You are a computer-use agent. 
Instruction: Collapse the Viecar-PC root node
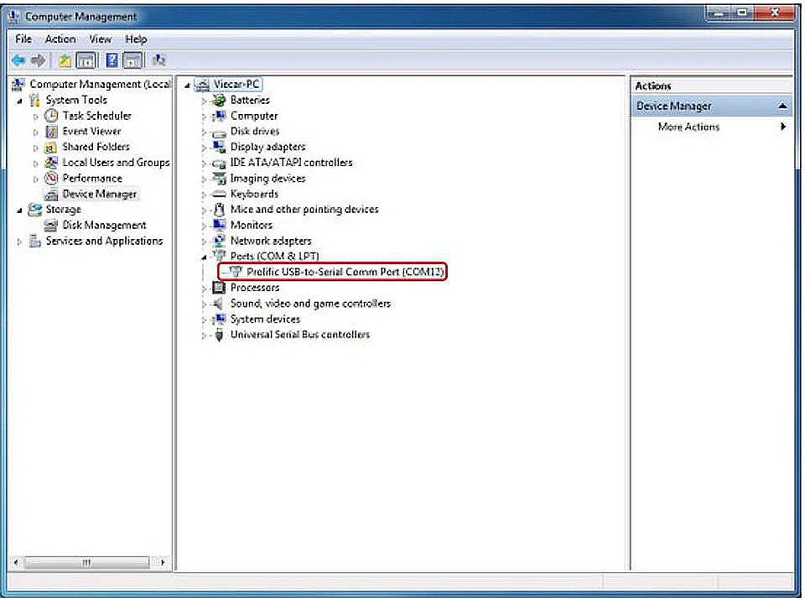pyautogui.click(x=187, y=86)
